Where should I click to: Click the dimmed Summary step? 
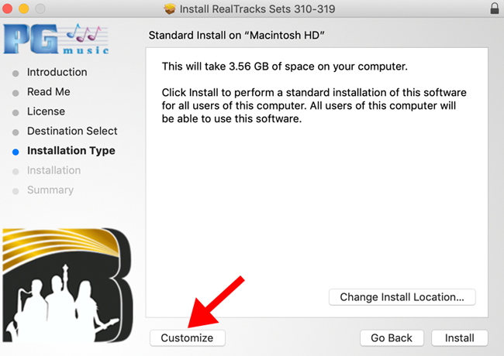coord(50,190)
